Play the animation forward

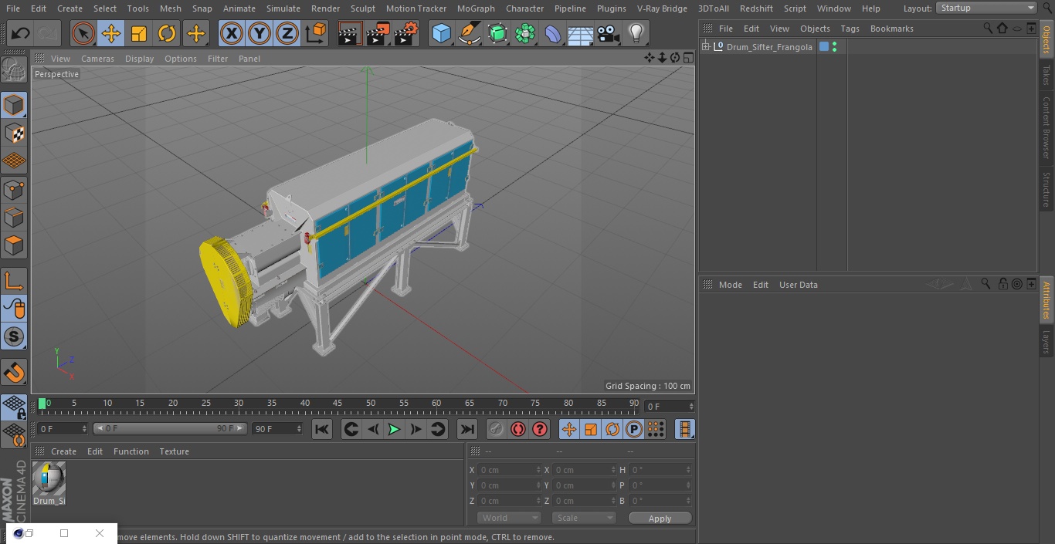pyautogui.click(x=394, y=429)
